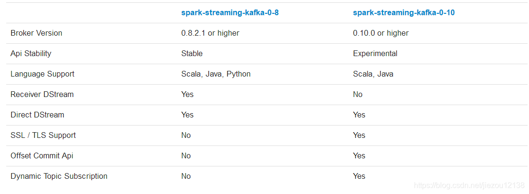The width and height of the screenshot is (529, 194).
Task: Click the SSL / TLS Support row label
Action: (43, 136)
